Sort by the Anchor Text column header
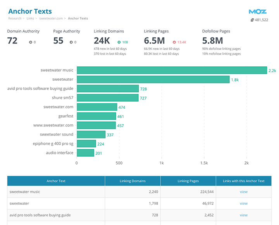279x225 pixels. pos(56,181)
